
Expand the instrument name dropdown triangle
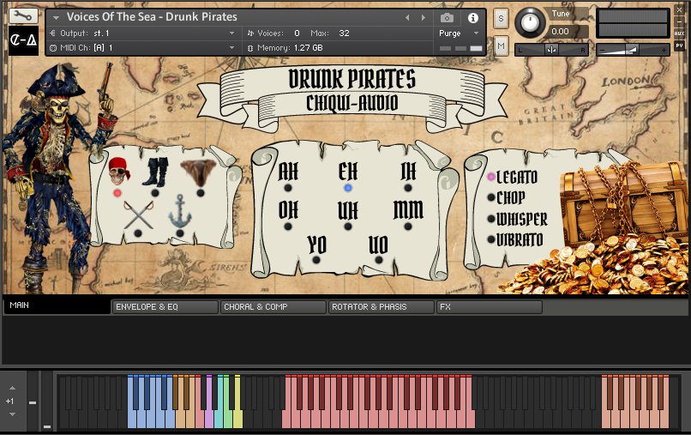(x=56, y=18)
